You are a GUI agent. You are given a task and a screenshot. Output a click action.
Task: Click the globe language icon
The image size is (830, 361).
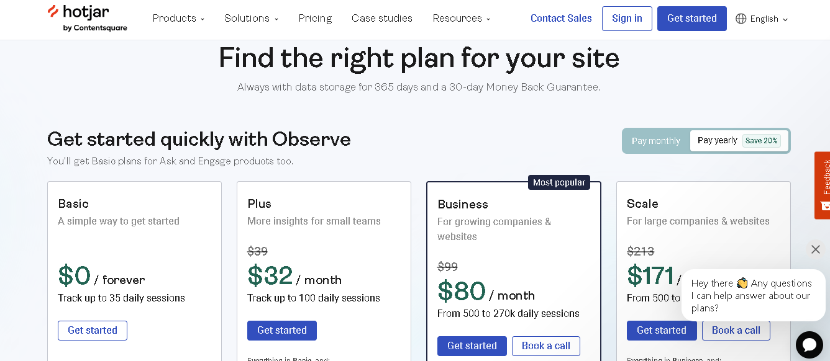741,19
